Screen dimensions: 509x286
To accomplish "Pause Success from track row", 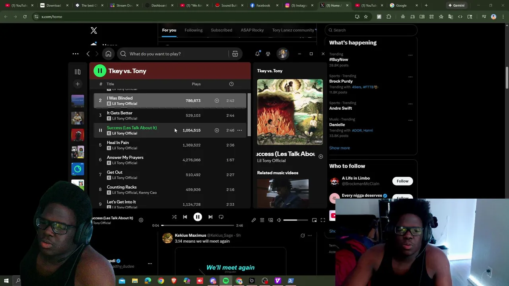I will (x=100, y=130).
